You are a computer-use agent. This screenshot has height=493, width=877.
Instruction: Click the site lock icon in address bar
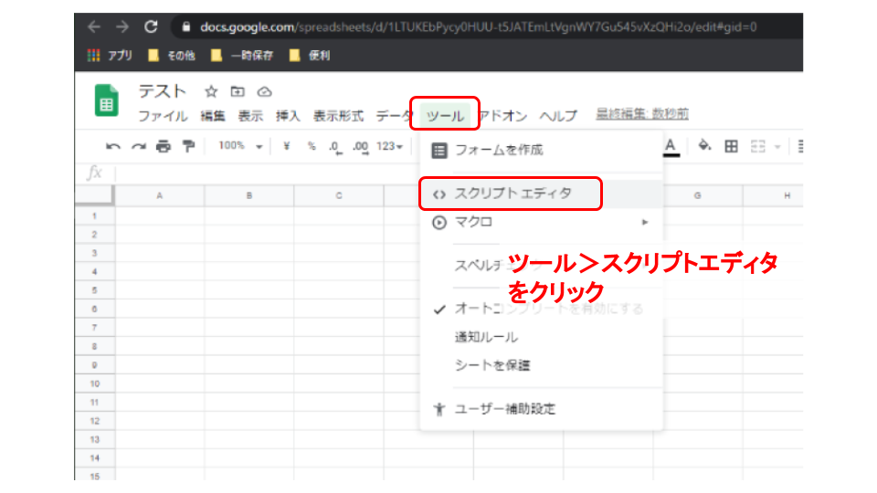(x=186, y=26)
